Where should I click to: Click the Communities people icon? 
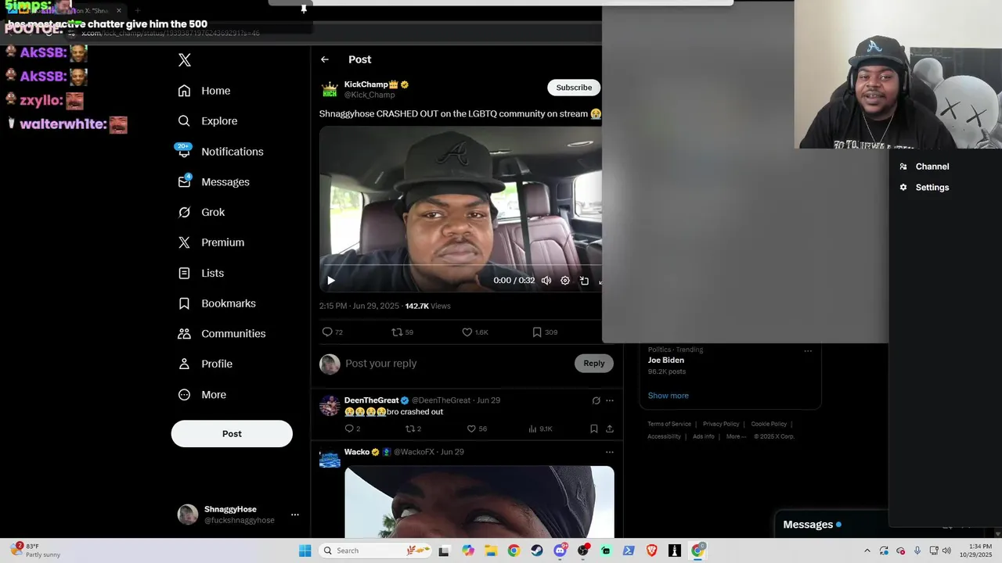[x=184, y=334]
